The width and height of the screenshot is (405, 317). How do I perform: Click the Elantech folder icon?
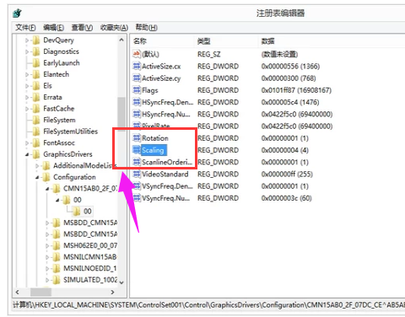tap(36, 74)
